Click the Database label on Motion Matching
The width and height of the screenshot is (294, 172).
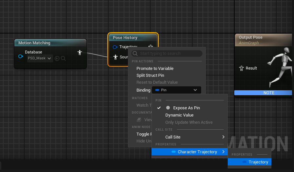33,52
